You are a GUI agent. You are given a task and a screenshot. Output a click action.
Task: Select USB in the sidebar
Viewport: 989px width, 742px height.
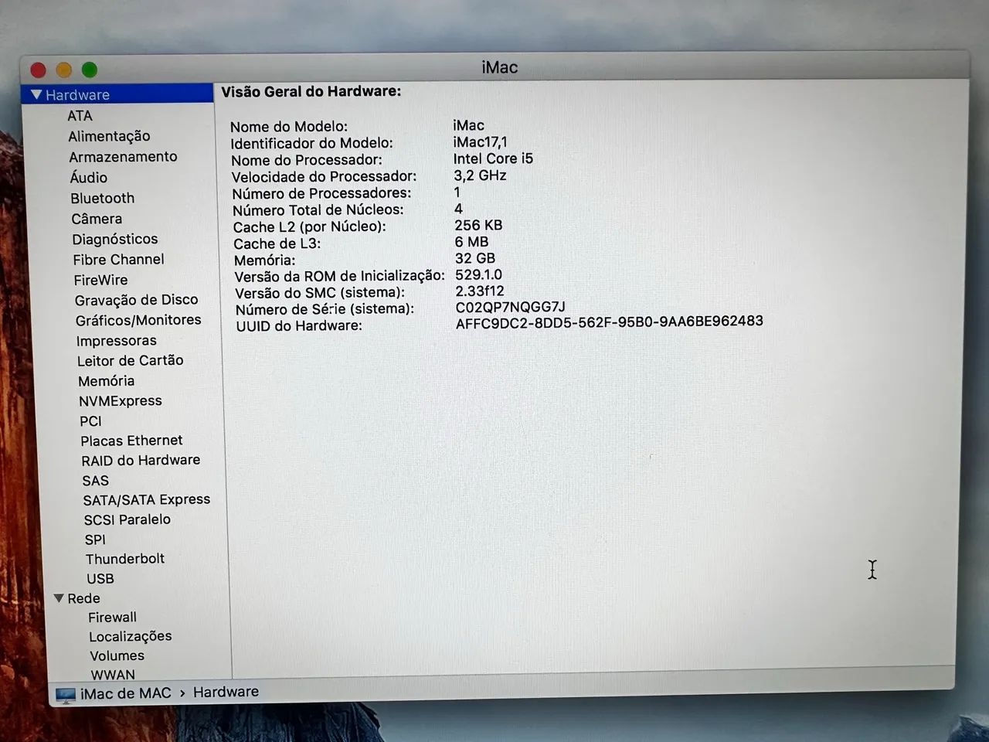(100, 579)
